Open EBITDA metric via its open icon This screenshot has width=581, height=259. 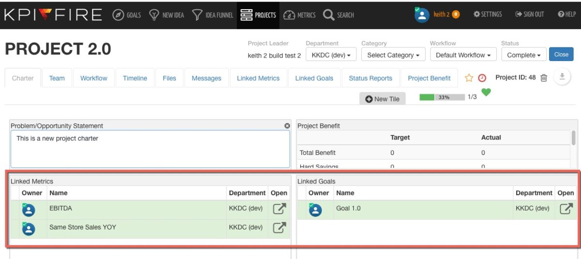pyautogui.click(x=279, y=209)
